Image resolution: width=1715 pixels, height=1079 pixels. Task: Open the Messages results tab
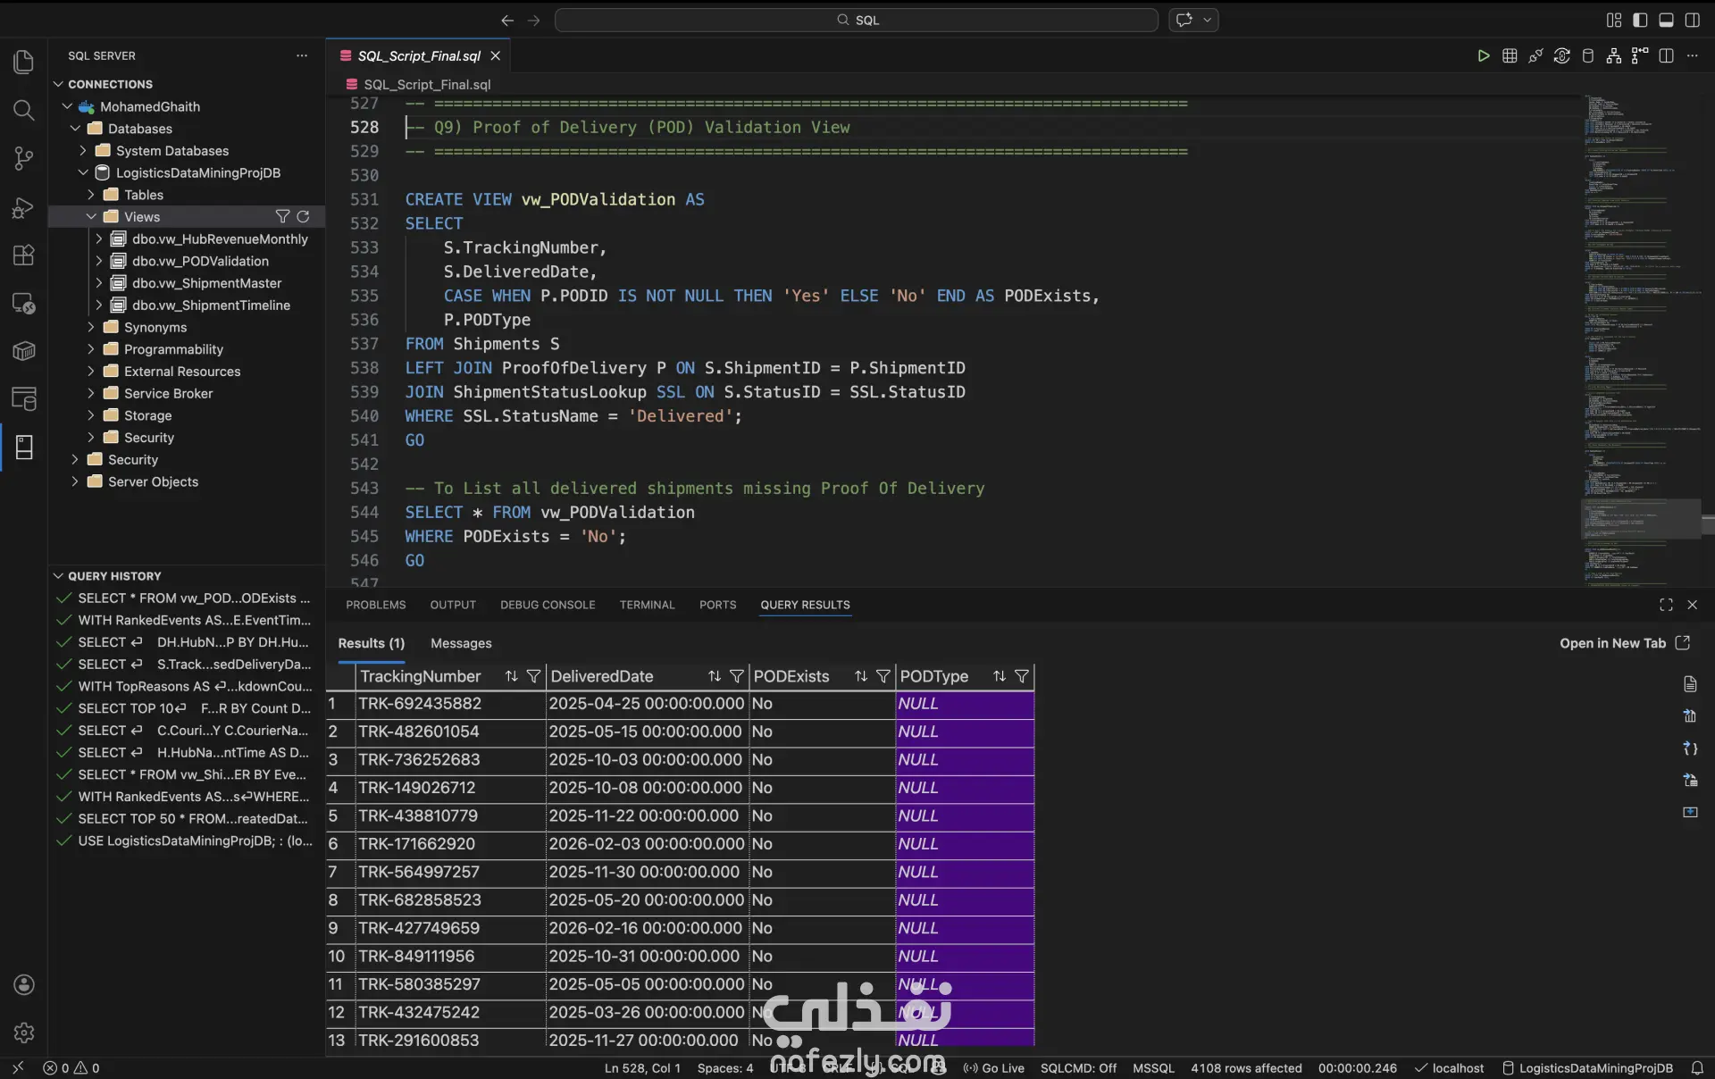[461, 643]
